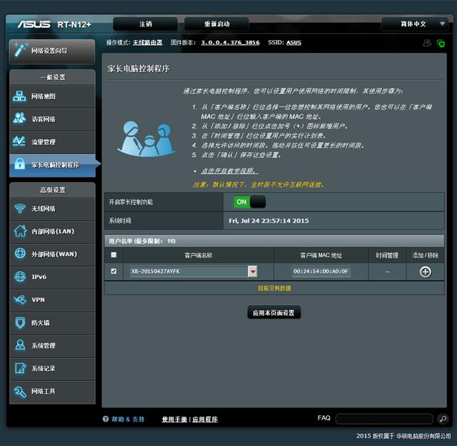457x446 pixels.
Task: Click the LAN house icon
Action: coord(20,231)
